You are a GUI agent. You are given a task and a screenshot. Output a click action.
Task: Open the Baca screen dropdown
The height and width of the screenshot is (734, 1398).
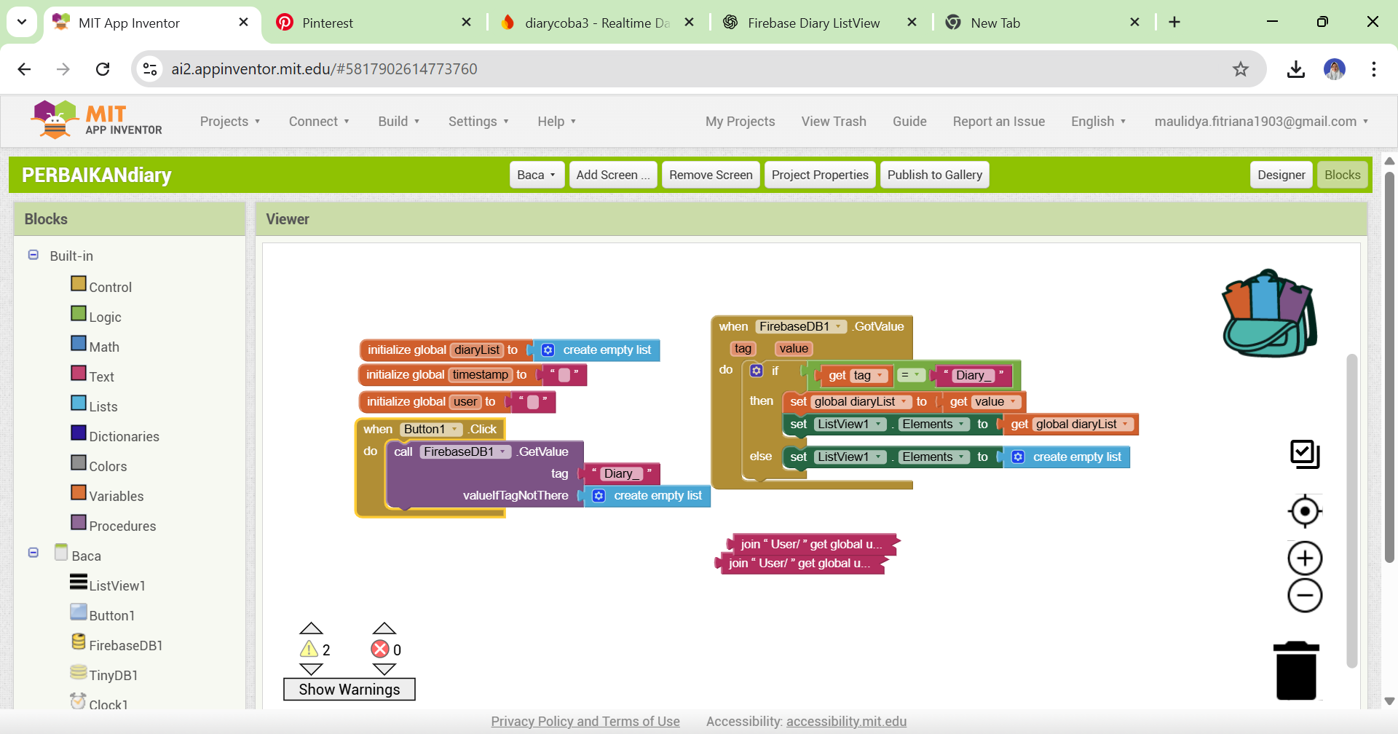537,175
